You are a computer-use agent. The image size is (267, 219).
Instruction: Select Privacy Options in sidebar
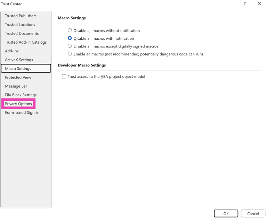[18, 104]
